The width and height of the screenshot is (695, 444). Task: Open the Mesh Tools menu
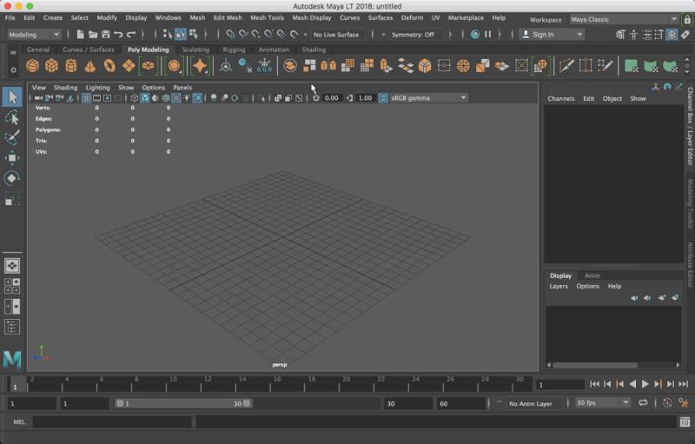267,17
